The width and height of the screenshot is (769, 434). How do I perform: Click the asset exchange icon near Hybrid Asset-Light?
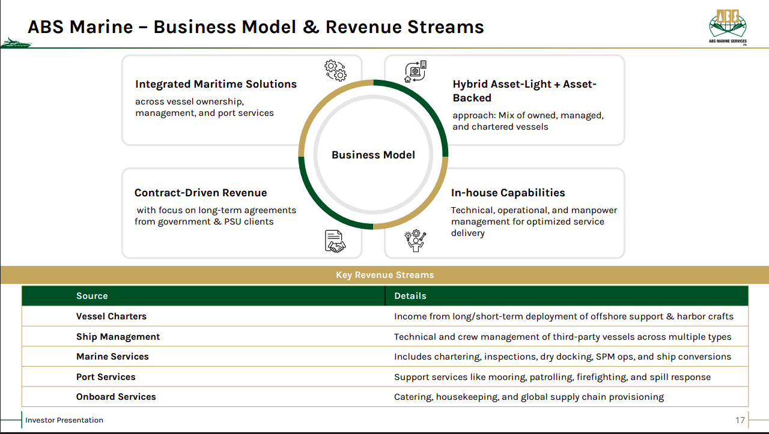click(415, 71)
